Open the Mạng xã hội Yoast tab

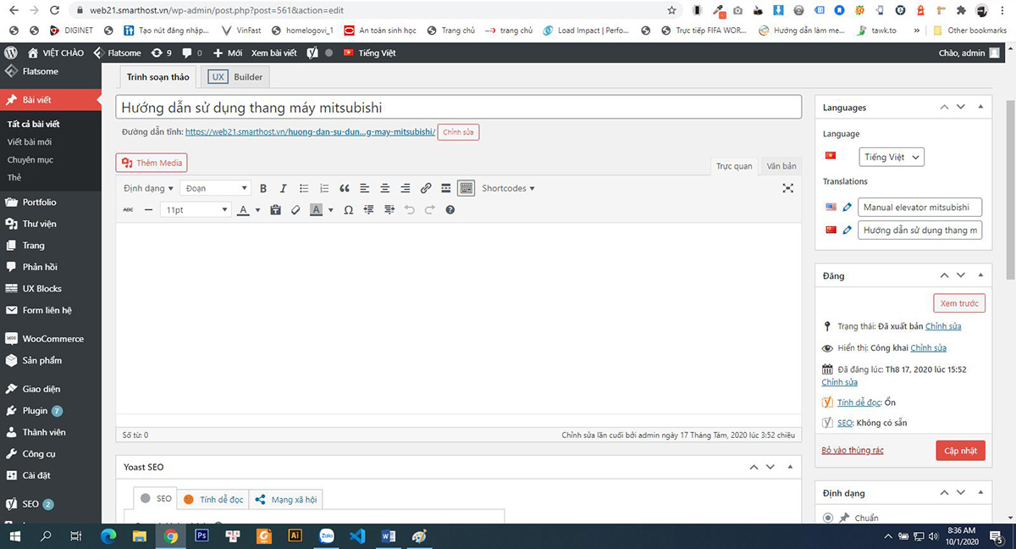coord(285,499)
